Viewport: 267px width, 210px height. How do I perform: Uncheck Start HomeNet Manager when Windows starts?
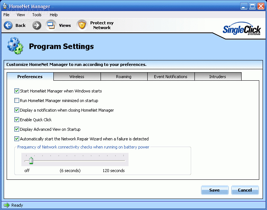[17, 91]
